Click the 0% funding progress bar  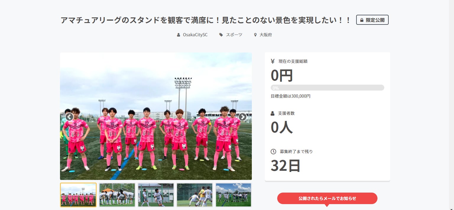pos(327,88)
